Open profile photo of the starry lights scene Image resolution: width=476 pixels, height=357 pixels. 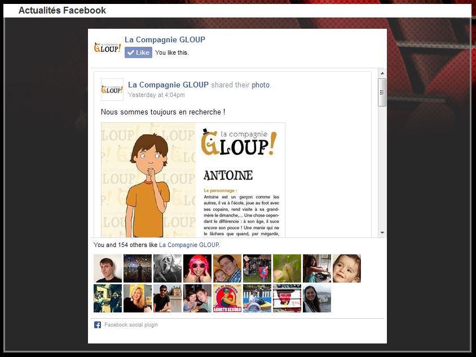coord(138,268)
